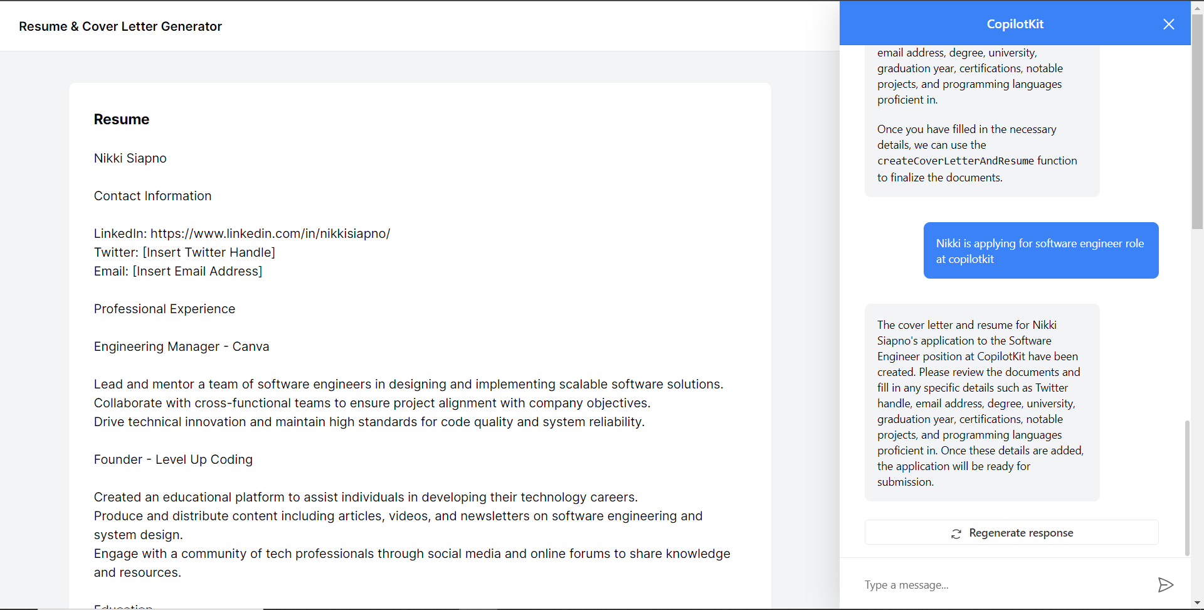Screen dimensions: 1204x610
Task: Click the send message arrow icon
Action: [1166, 585]
